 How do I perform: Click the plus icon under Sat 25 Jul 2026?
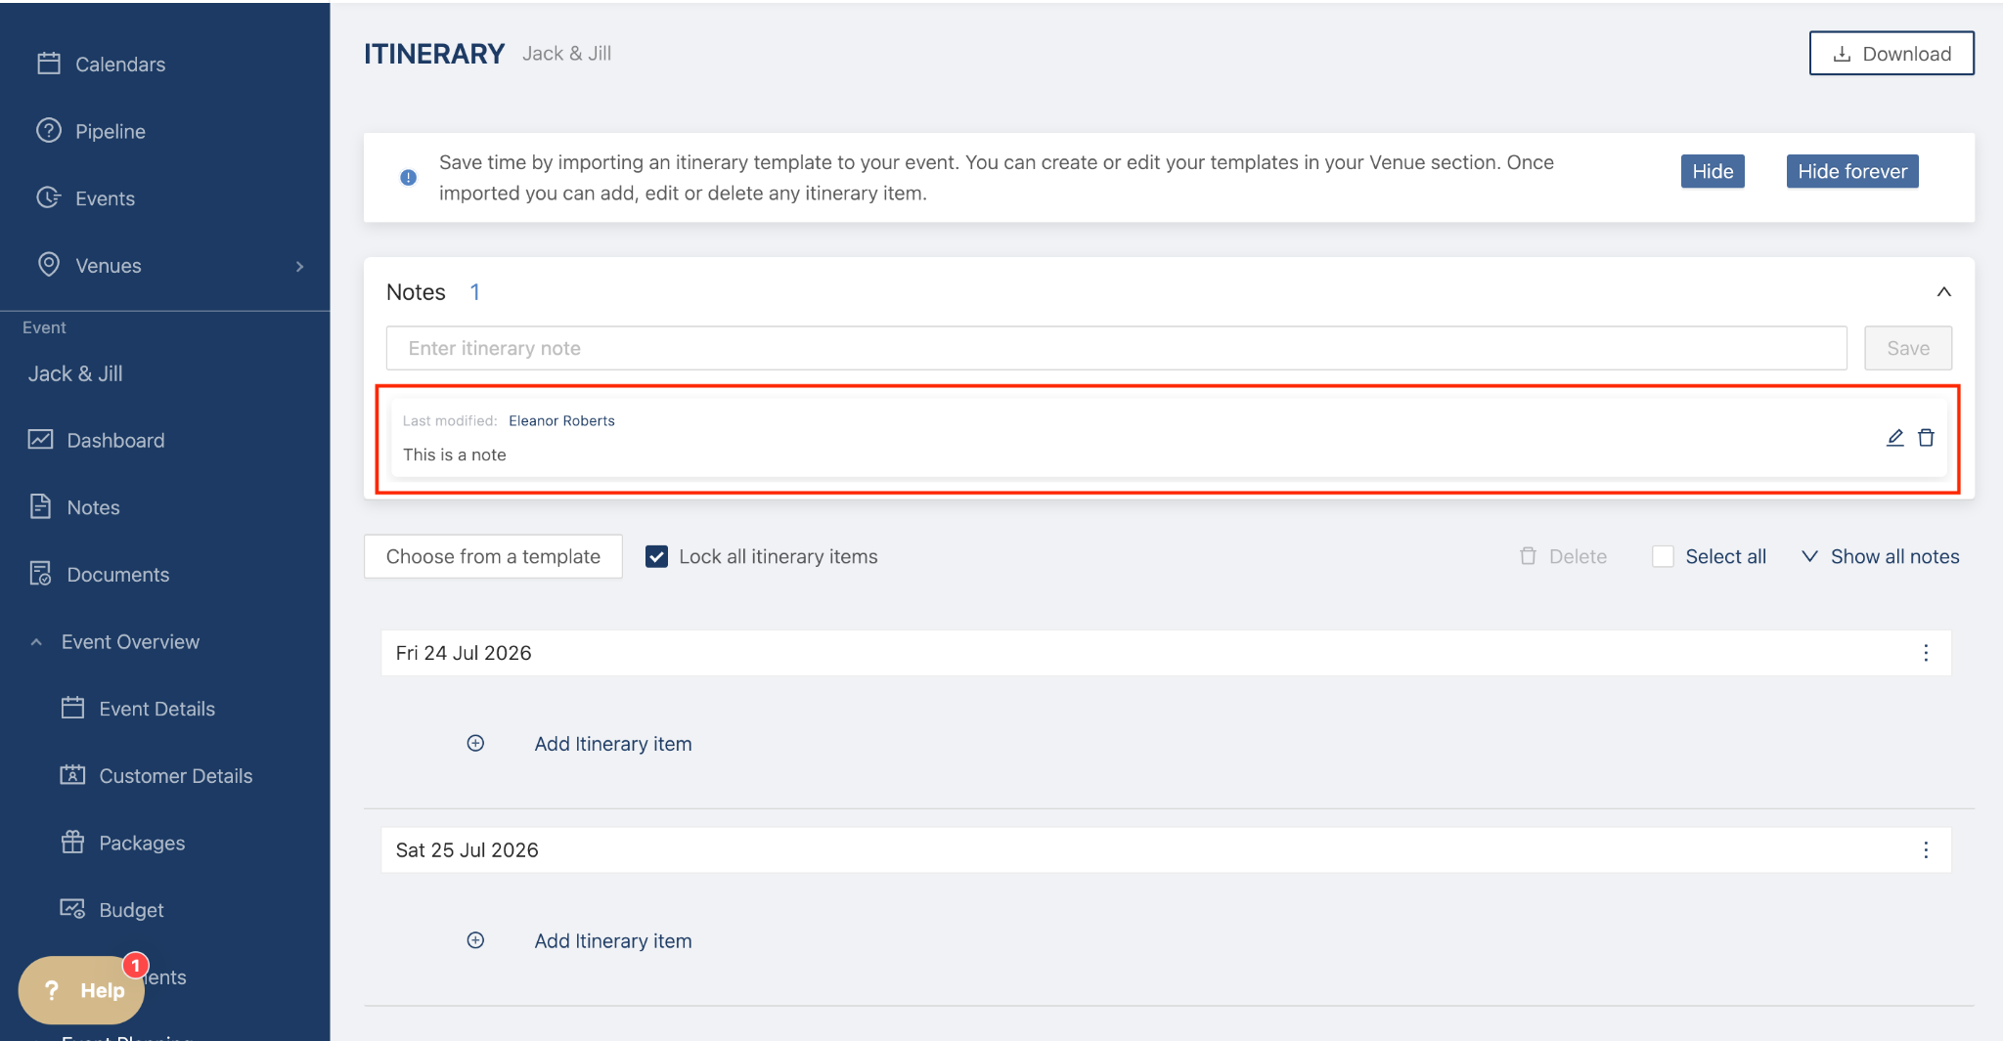pyautogui.click(x=475, y=940)
